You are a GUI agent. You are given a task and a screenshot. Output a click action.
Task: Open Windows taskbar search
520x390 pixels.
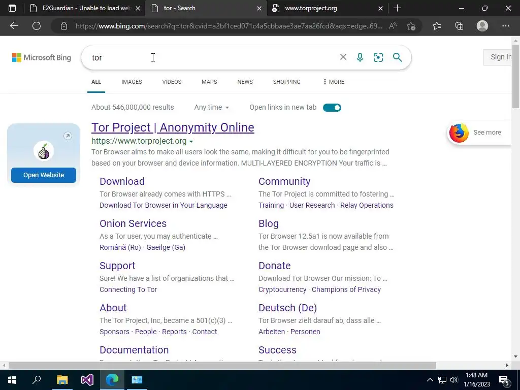point(37,380)
